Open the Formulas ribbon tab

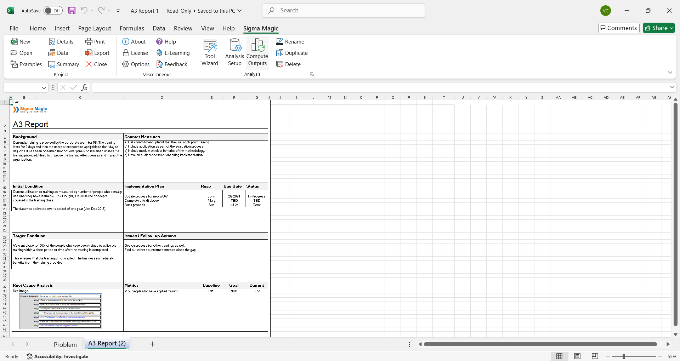(x=132, y=28)
